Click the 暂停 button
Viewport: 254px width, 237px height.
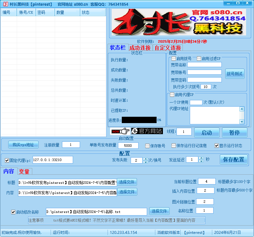(235, 133)
